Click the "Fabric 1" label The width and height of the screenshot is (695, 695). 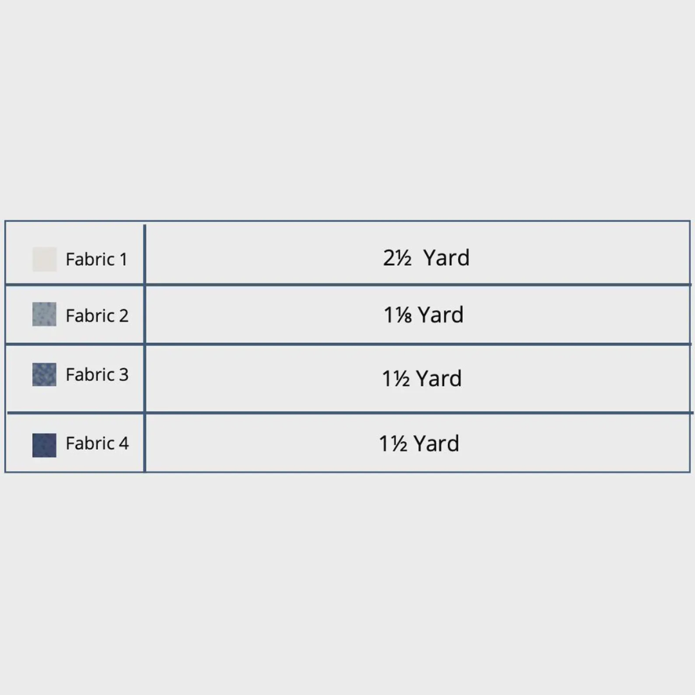(x=97, y=259)
